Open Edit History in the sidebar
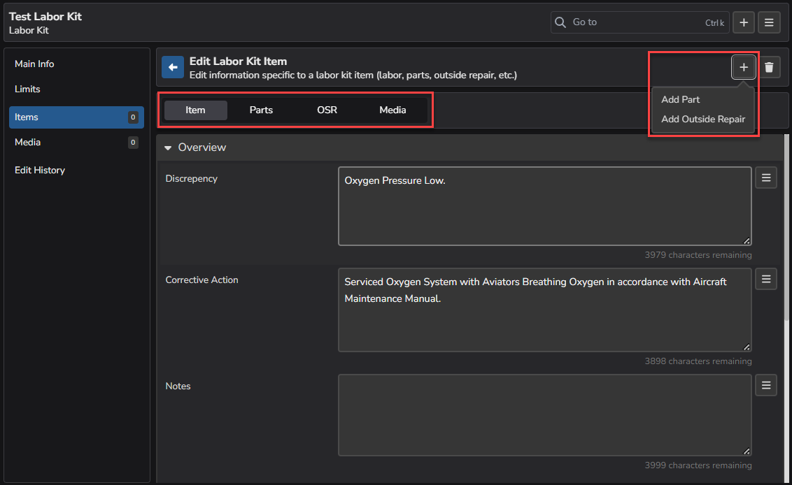 click(40, 170)
